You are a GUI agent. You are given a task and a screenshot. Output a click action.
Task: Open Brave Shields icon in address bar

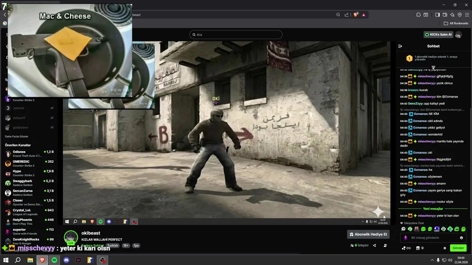[356, 15]
